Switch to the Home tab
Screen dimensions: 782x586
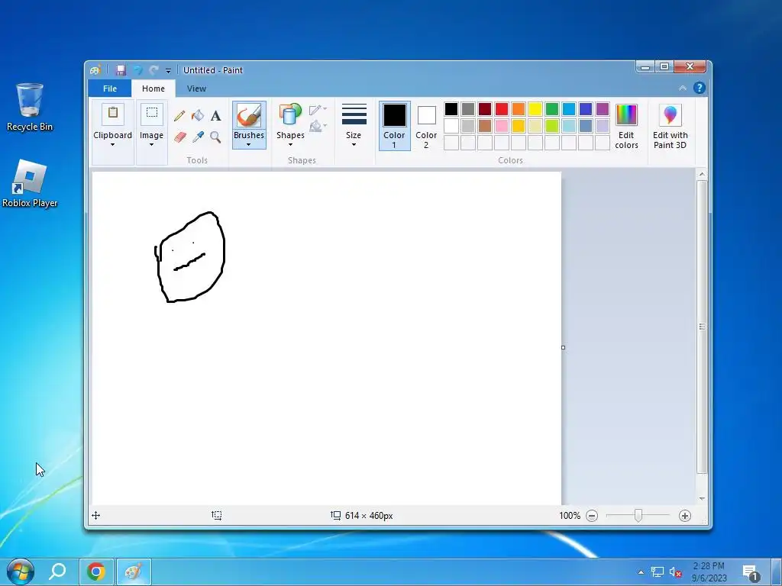153,89
